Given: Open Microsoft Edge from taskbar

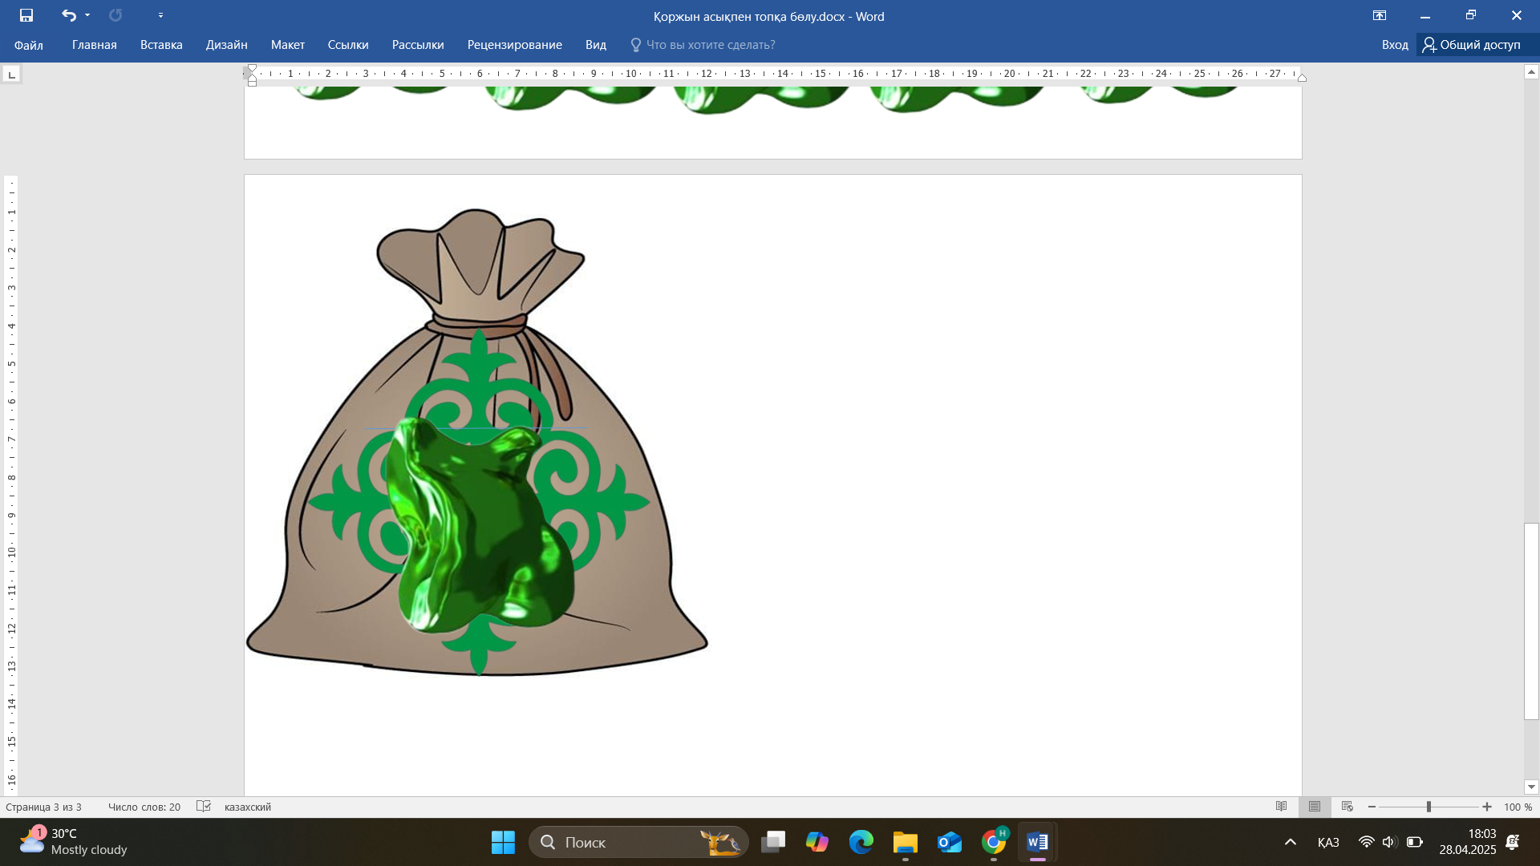Looking at the screenshot, I should coord(861,842).
